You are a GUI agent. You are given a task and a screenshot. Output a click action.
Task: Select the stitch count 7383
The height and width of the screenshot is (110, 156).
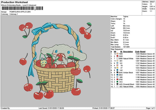click(120, 54)
